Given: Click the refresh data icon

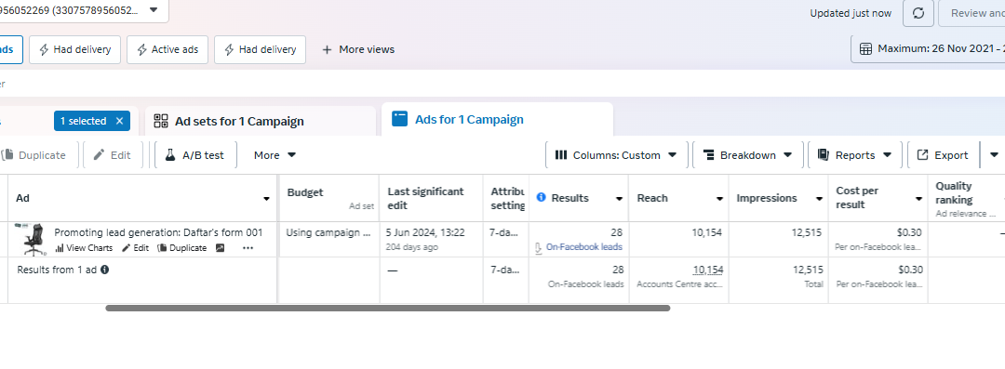Looking at the screenshot, I should pos(918,13).
